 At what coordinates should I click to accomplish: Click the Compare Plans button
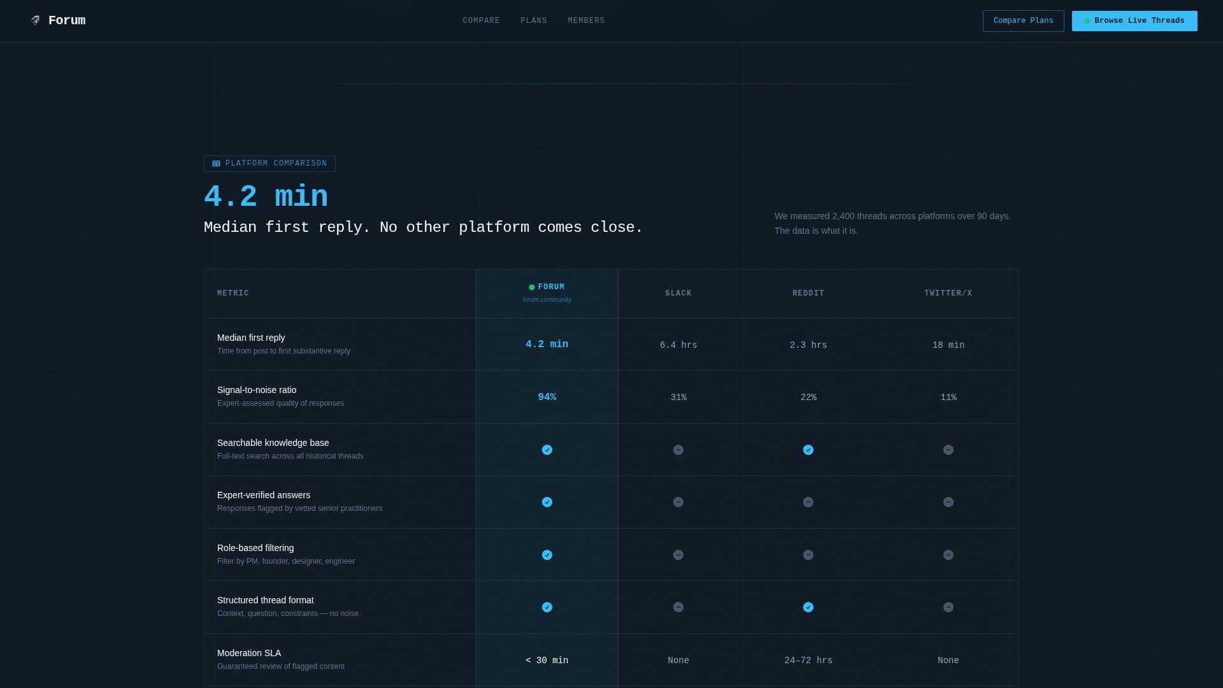click(x=1023, y=21)
